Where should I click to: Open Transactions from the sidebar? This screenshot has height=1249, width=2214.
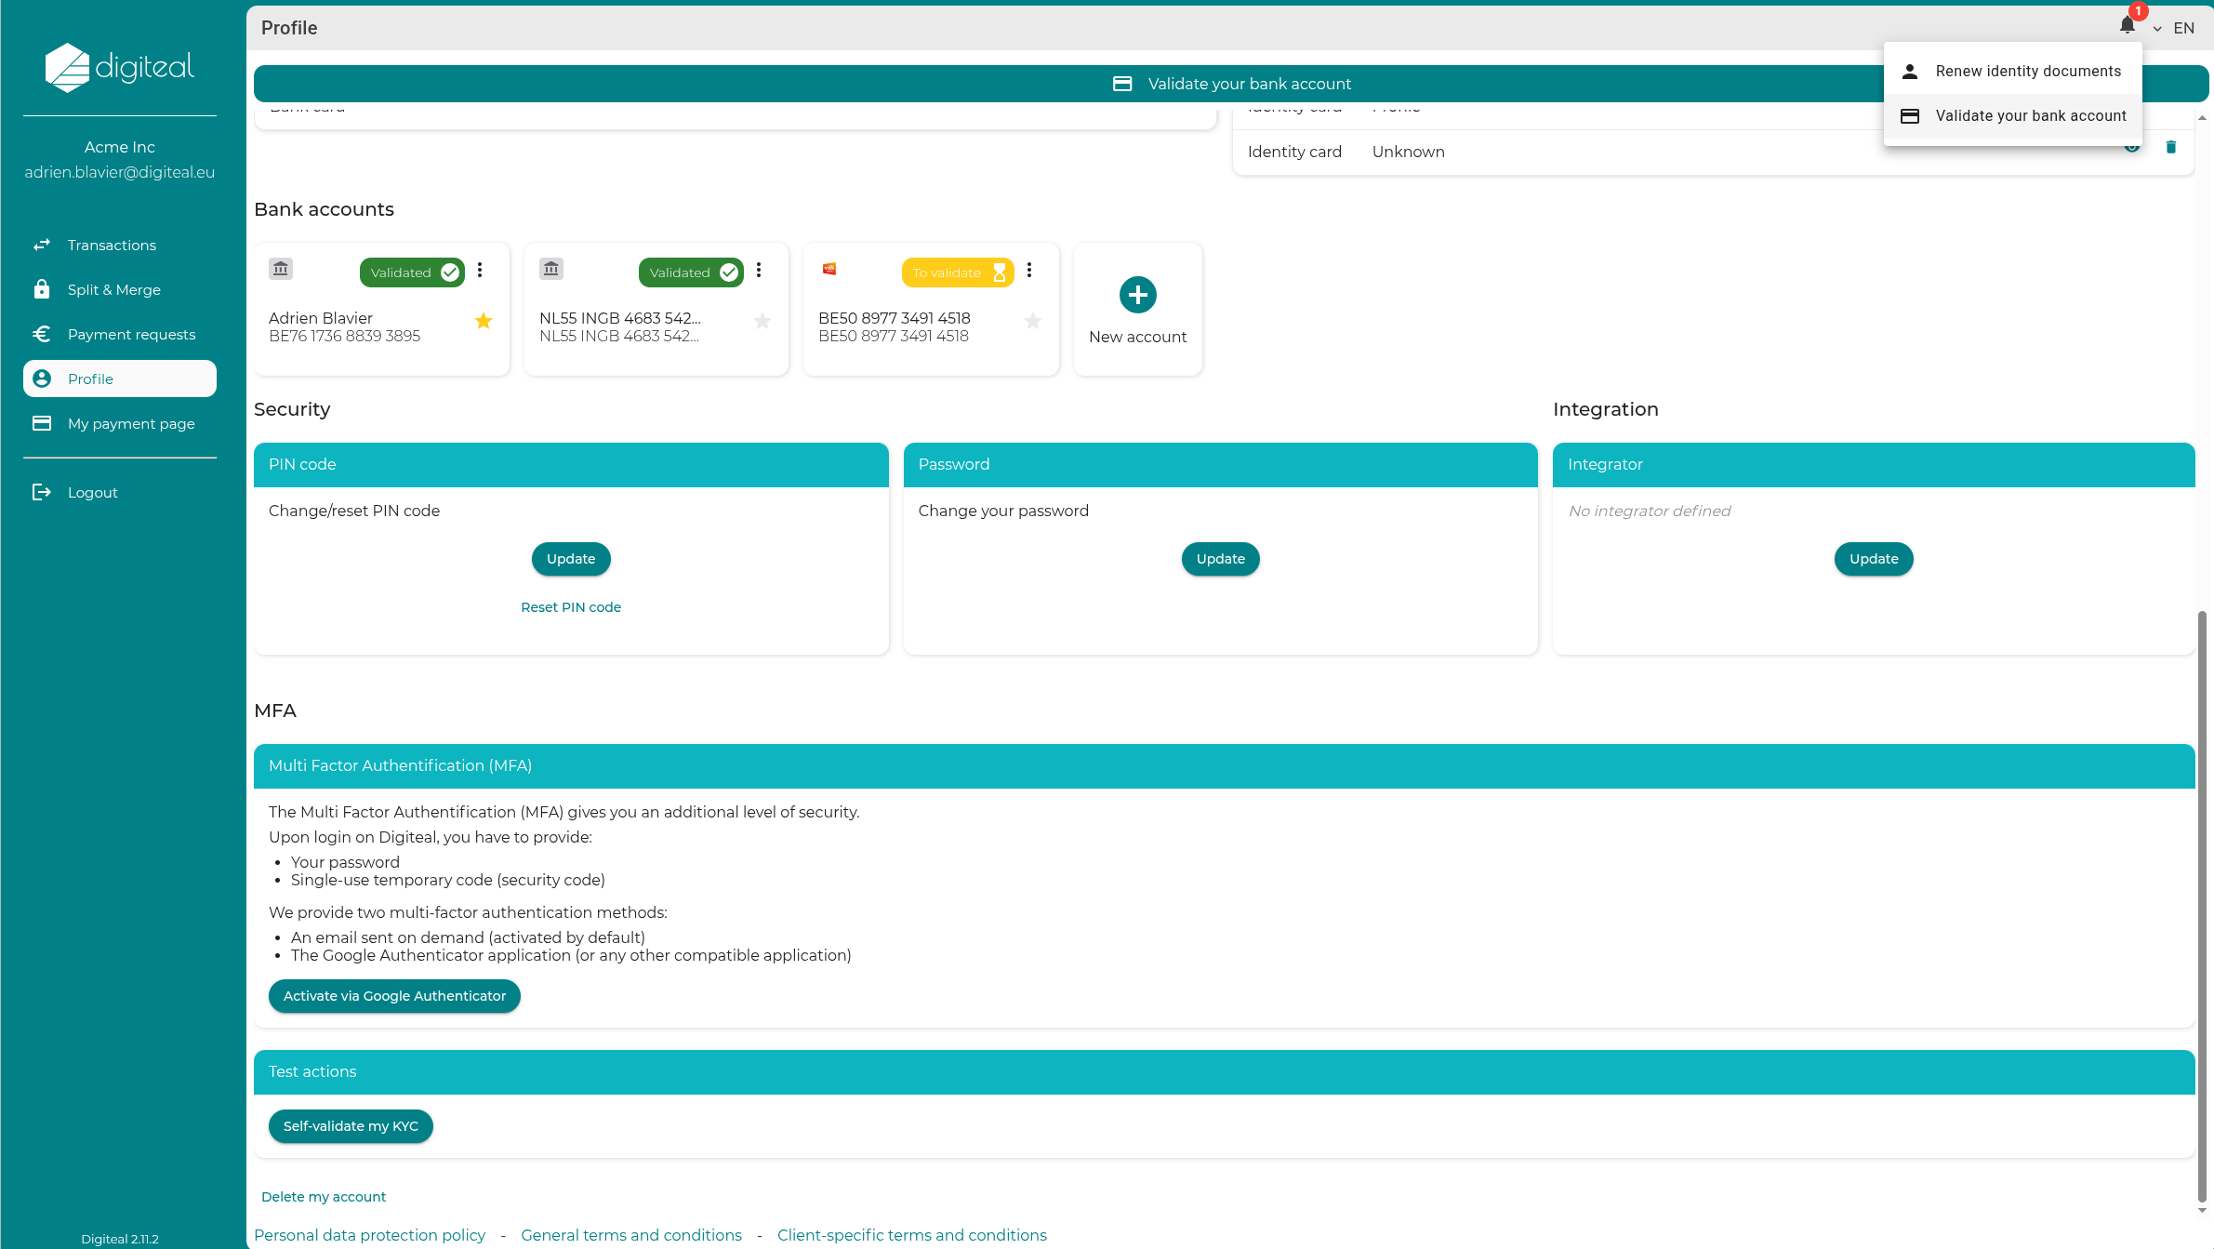(x=112, y=245)
